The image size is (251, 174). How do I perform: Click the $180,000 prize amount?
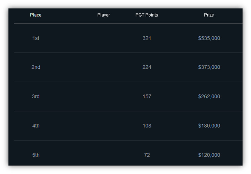coord(209,126)
